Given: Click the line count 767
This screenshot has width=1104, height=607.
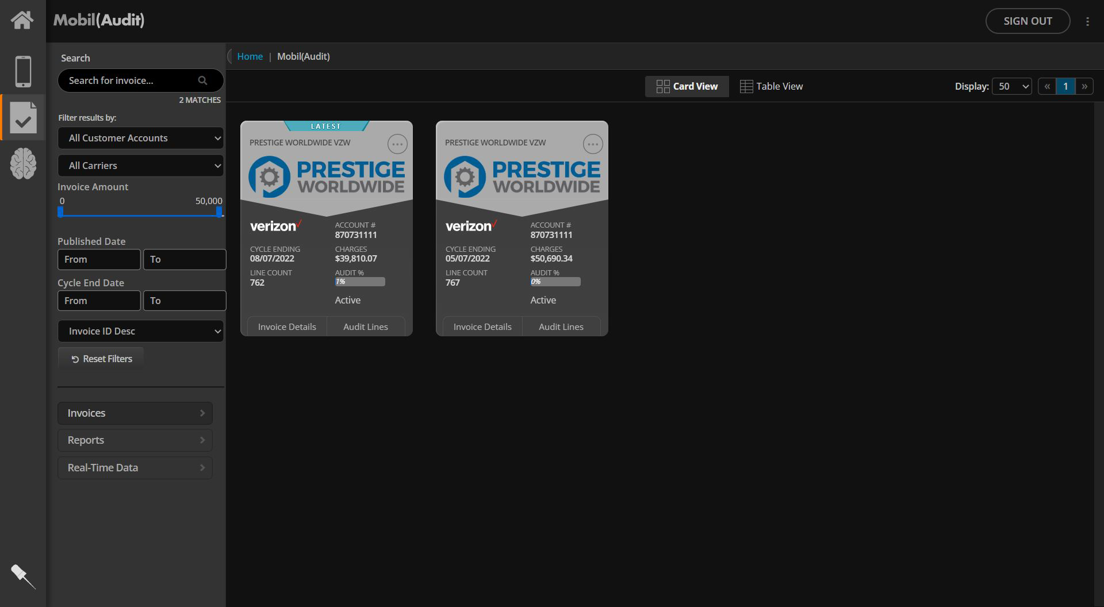Looking at the screenshot, I should (x=453, y=283).
